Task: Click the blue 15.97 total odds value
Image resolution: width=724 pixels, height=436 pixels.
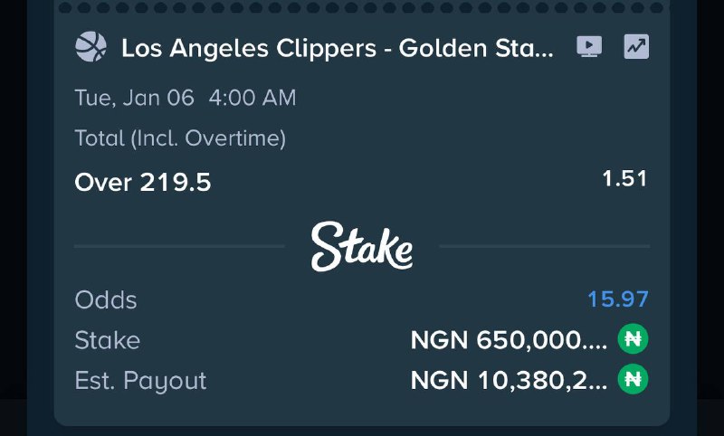Action: tap(618, 299)
